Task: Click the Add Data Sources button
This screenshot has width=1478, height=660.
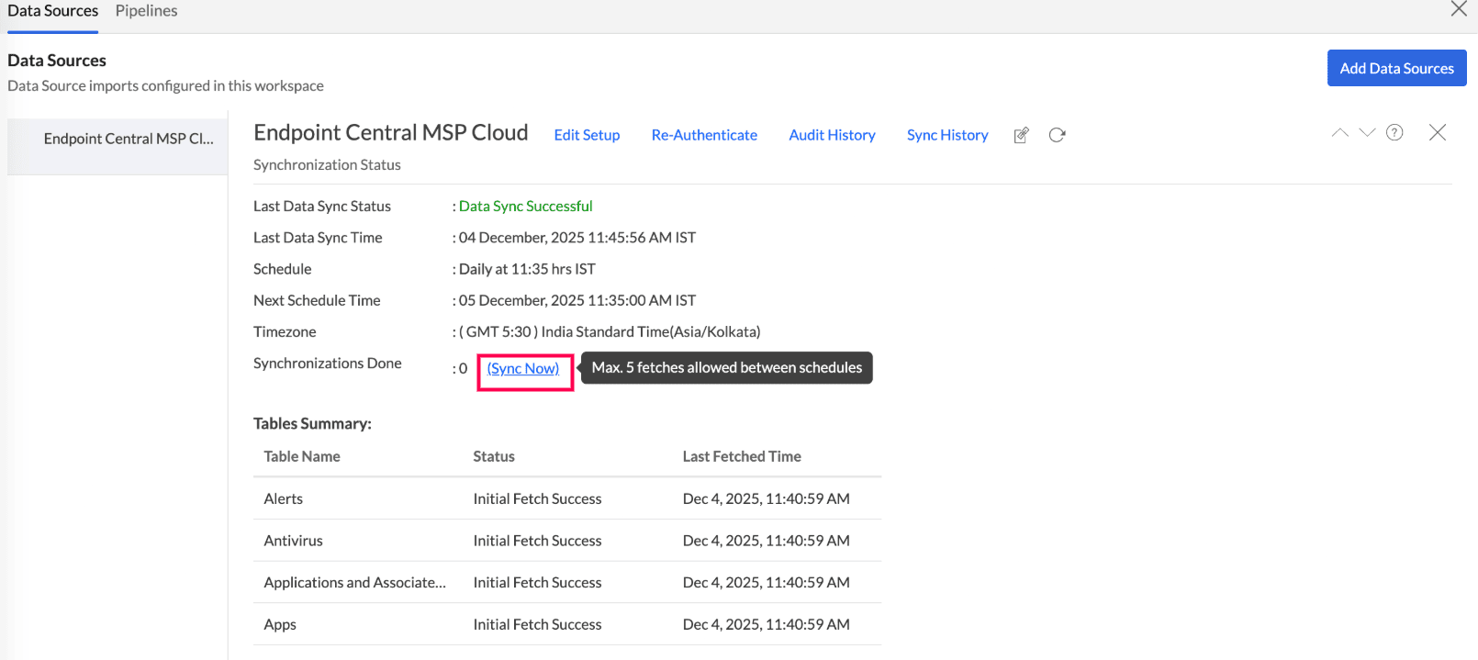Action: (1396, 69)
